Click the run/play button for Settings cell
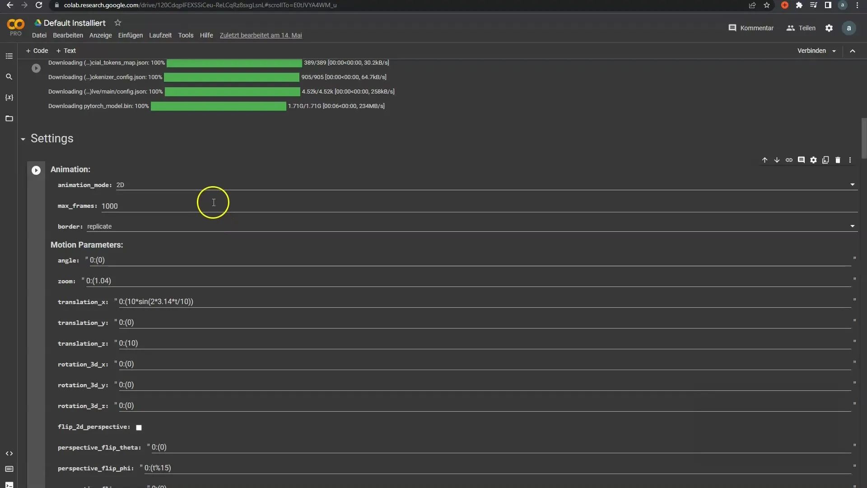 36,170
